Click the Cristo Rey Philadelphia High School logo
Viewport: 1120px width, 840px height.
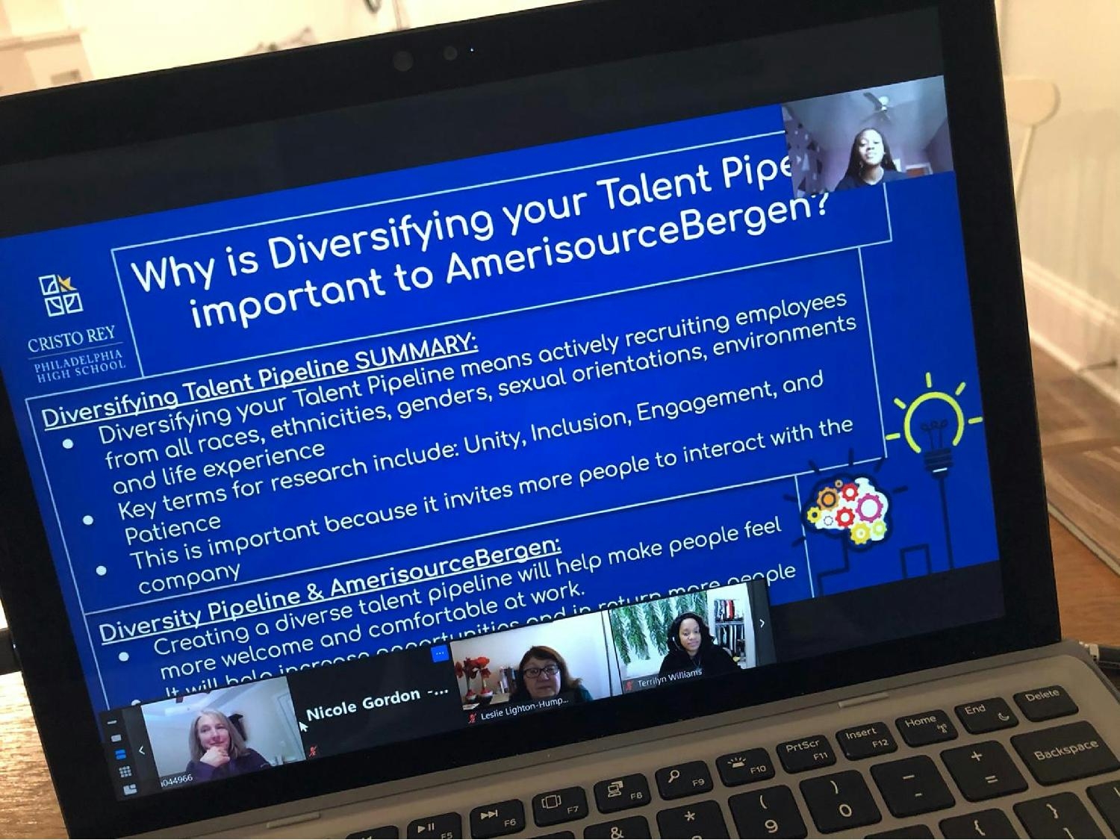76,329
